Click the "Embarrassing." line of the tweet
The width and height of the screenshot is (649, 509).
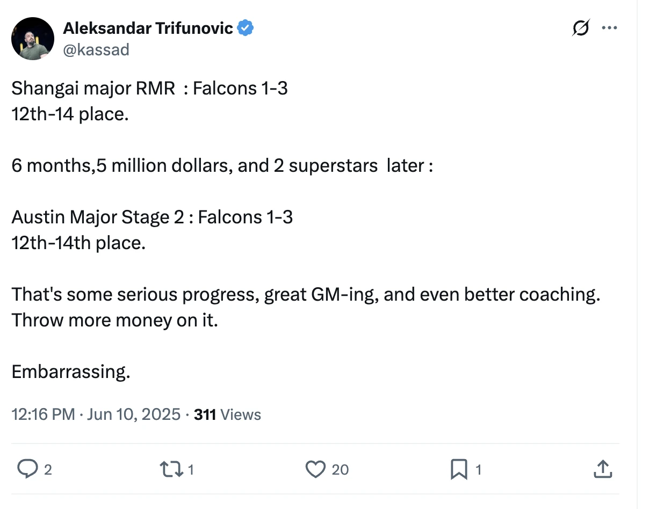[71, 372]
